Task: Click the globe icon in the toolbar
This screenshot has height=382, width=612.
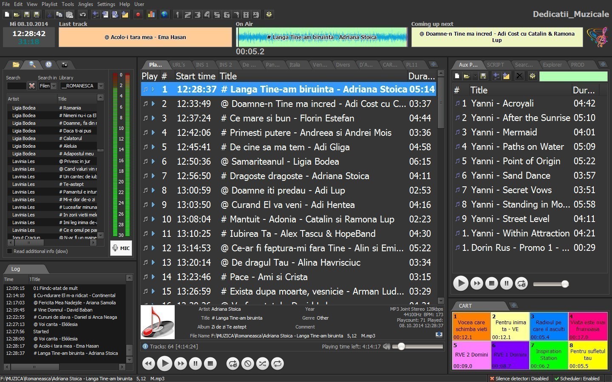Action: tap(164, 14)
